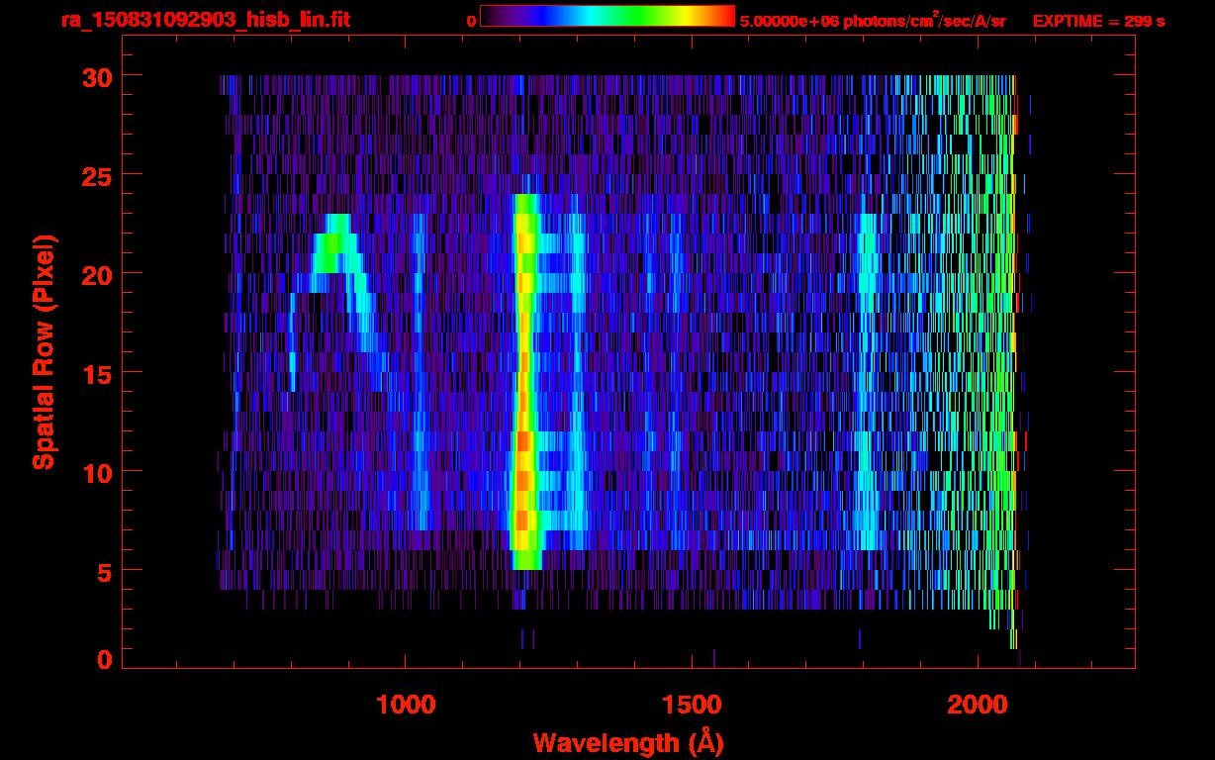Screen dimensions: 1215x760
Task: Click the EXPTIME = 299 s label
Action: (x=1098, y=21)
